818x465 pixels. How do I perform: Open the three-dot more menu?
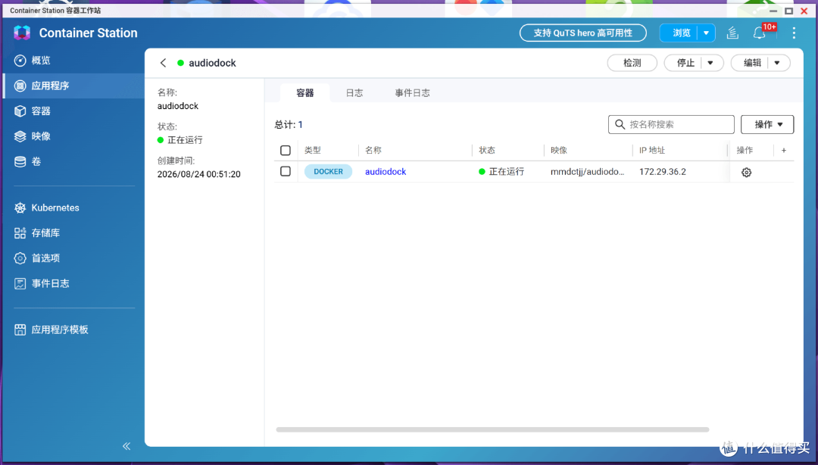pos(794,33)
